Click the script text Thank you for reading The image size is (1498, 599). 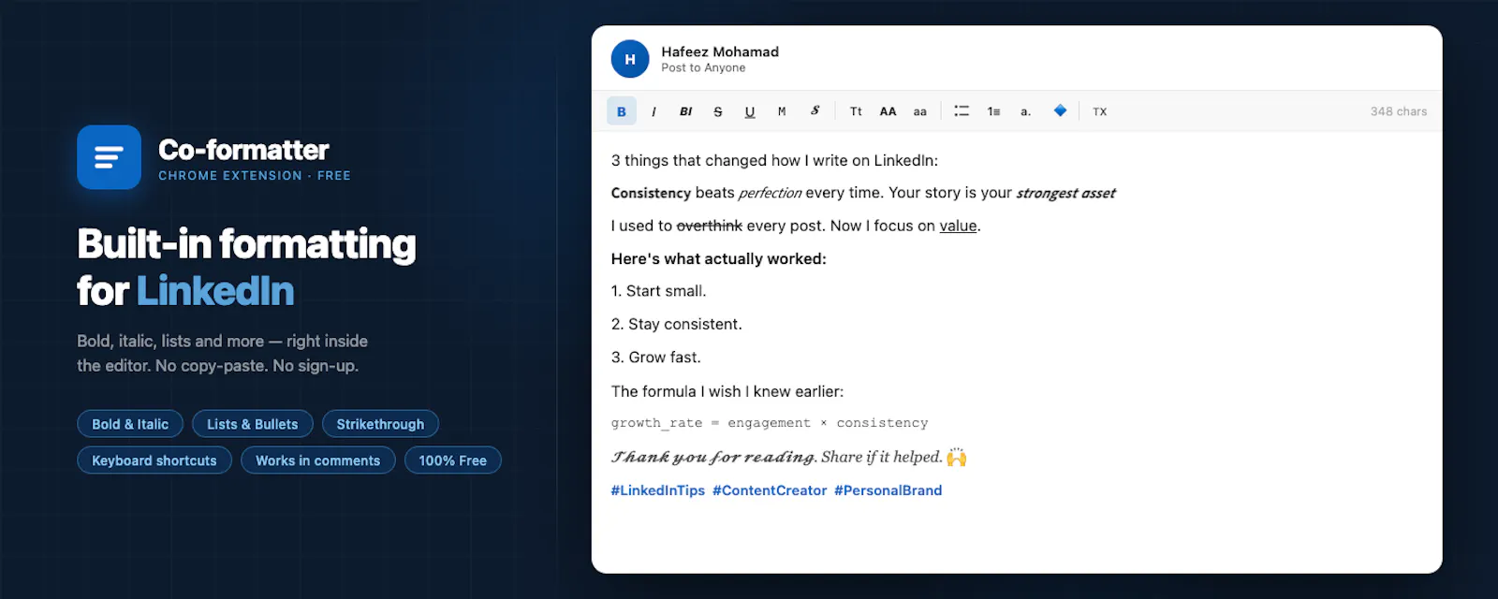point(714,457)
